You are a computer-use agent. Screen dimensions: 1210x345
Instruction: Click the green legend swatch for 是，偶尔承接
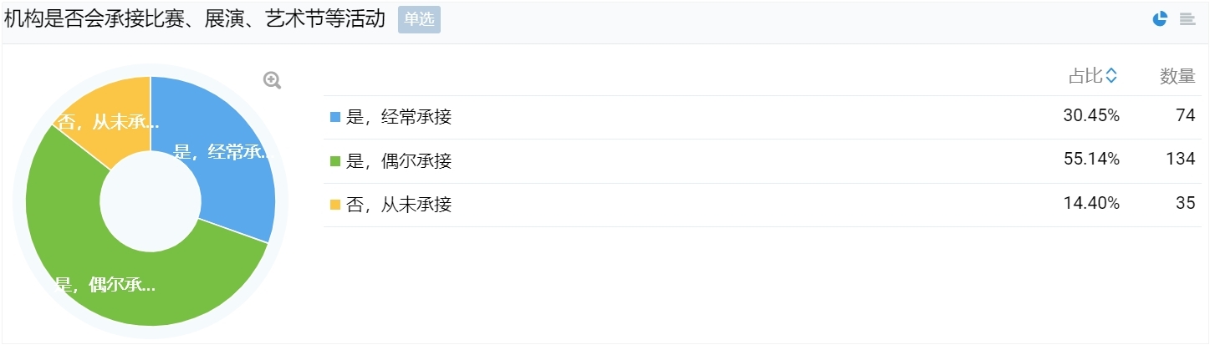click(335, 161)
